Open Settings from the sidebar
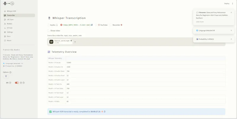The image size is (237, 119). (10, 32)
